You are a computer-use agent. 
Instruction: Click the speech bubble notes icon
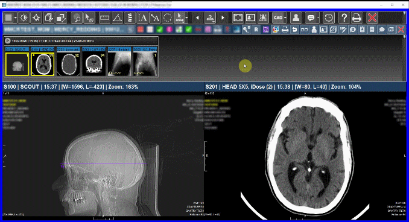pos(382,30)
